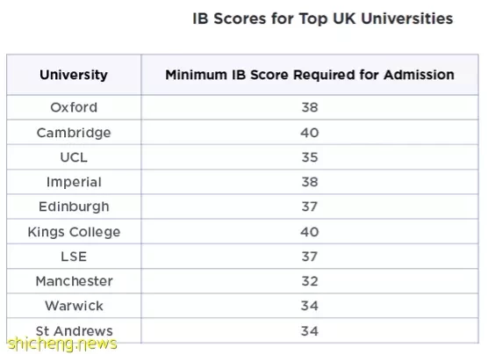Select Manchester's score of 32
This screenshot has height=355, width=488.
(x=310, y=281)
